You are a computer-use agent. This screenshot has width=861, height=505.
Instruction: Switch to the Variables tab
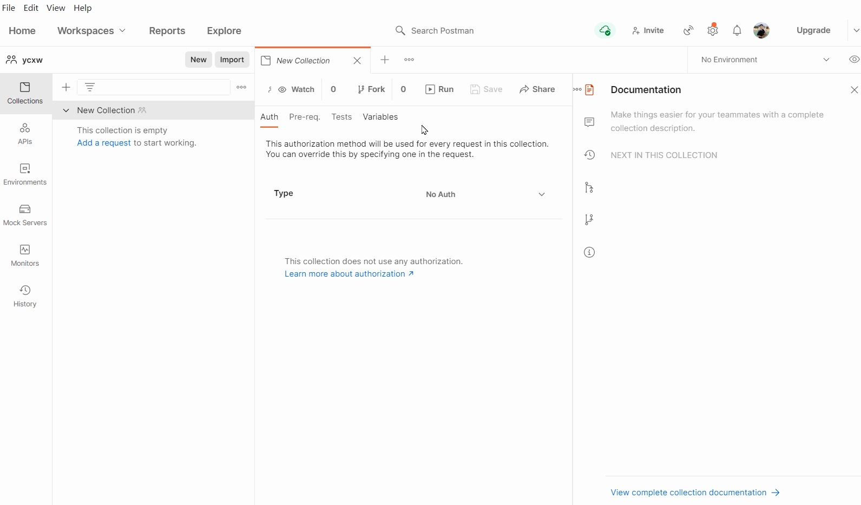[380, 117]
